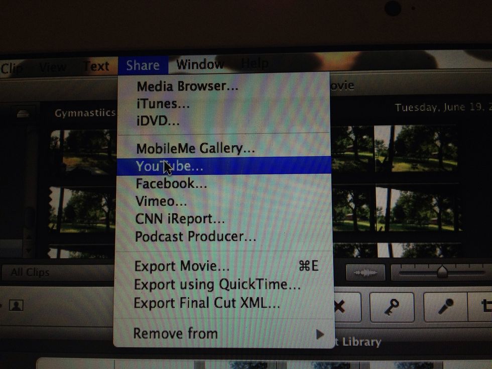
Task: Click the voiceover microphone icon
Action: click(446, 307)
